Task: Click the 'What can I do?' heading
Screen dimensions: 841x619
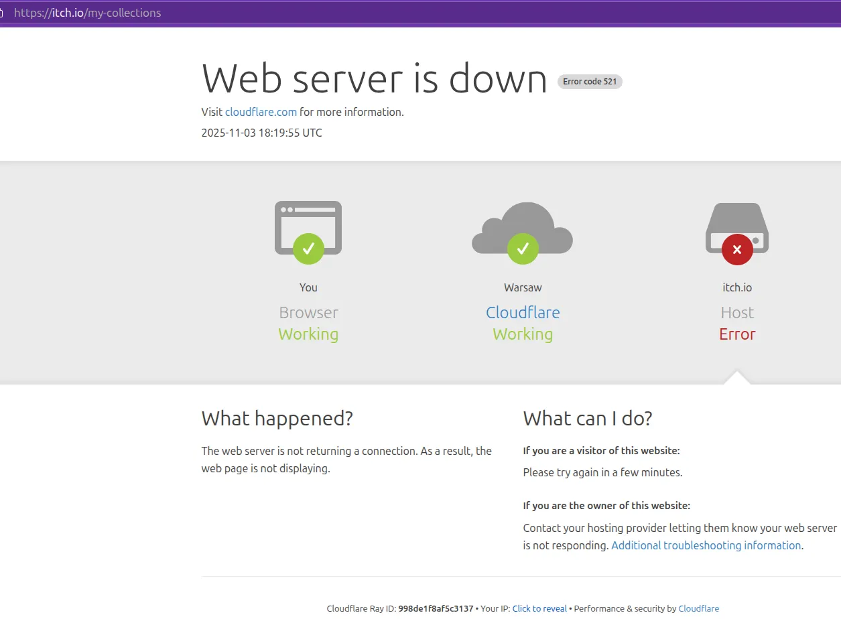Action: coord(588,418)
